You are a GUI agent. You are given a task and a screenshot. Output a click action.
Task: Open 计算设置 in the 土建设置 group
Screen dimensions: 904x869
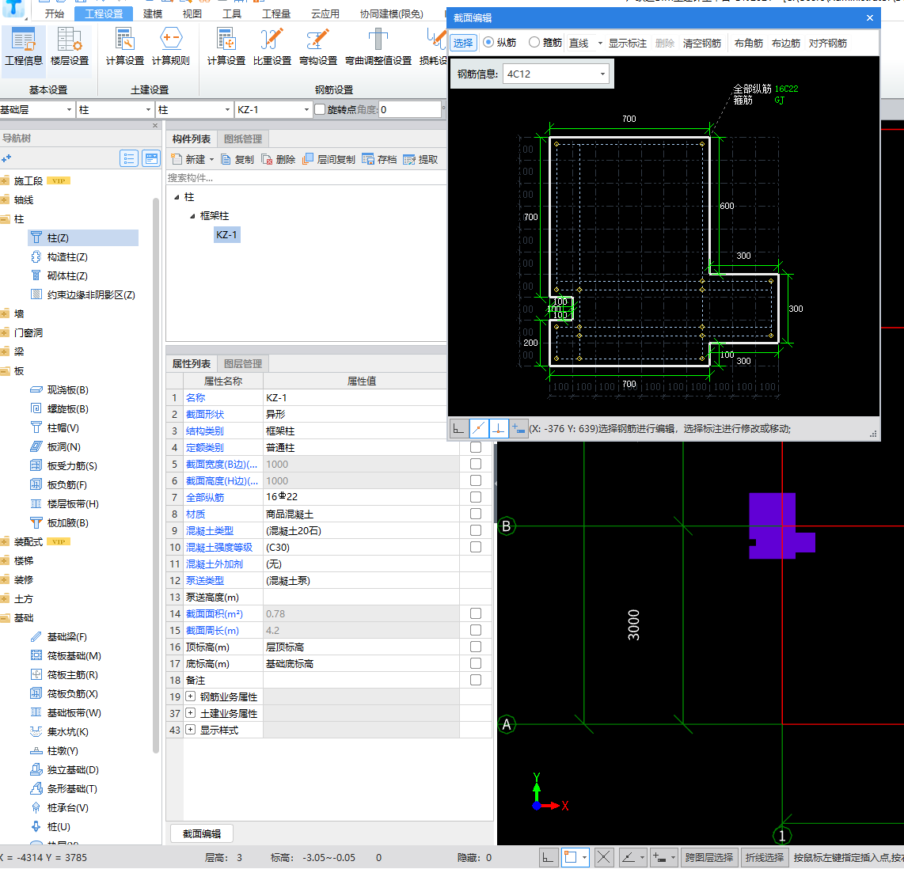[x=124, y=46]
